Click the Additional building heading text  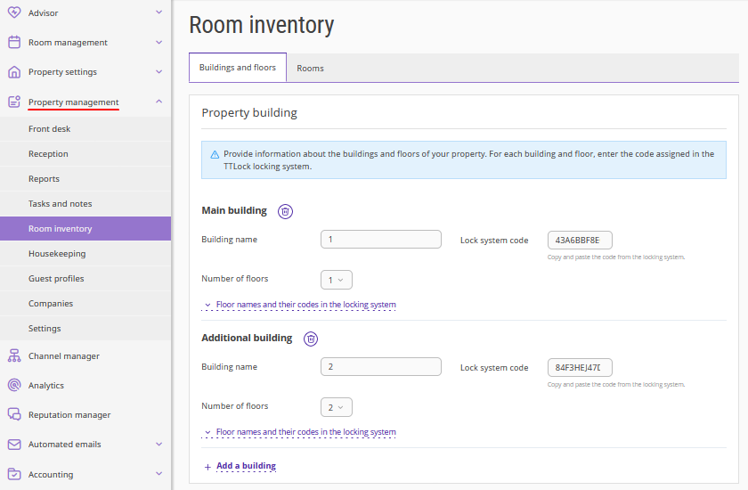click(x=247, y=338)
